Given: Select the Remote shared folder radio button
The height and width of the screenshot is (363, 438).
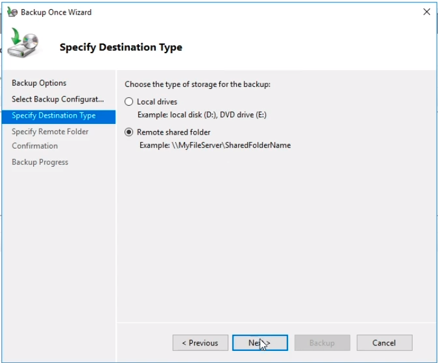Looking at the screenshot, I should (129, 132).
